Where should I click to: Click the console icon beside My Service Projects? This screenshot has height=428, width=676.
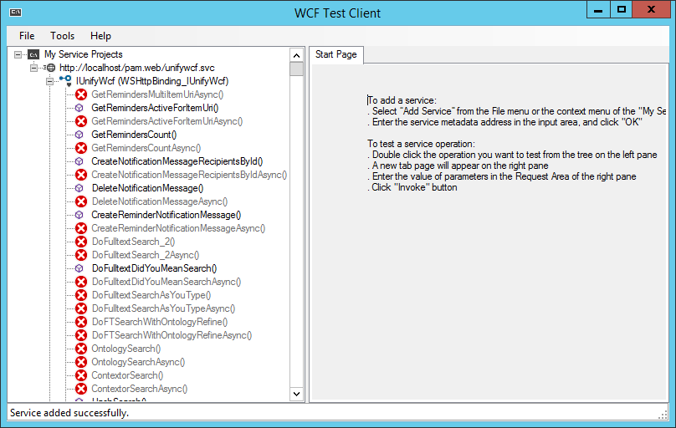[33, 54]
